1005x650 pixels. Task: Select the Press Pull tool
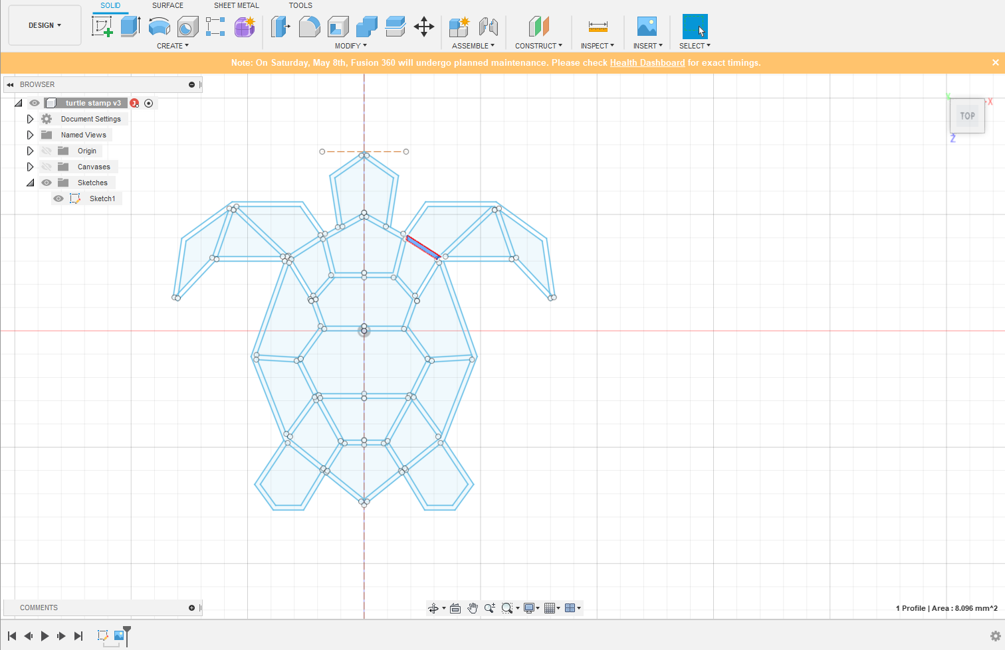pos(281,27)
